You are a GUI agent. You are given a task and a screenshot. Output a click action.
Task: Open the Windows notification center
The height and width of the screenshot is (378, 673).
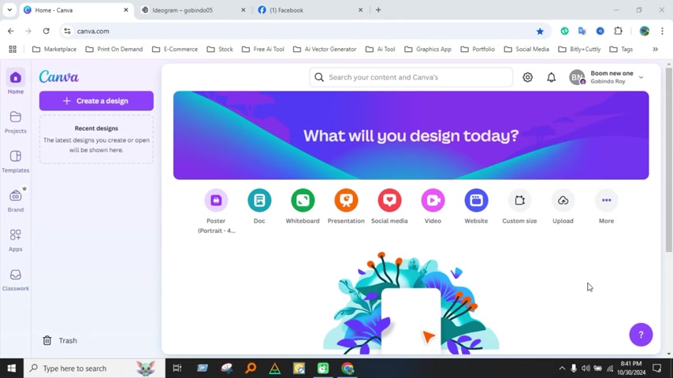(x=657, y=368)
